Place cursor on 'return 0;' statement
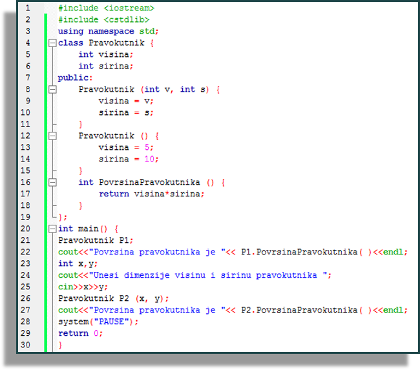 (80, 333)
